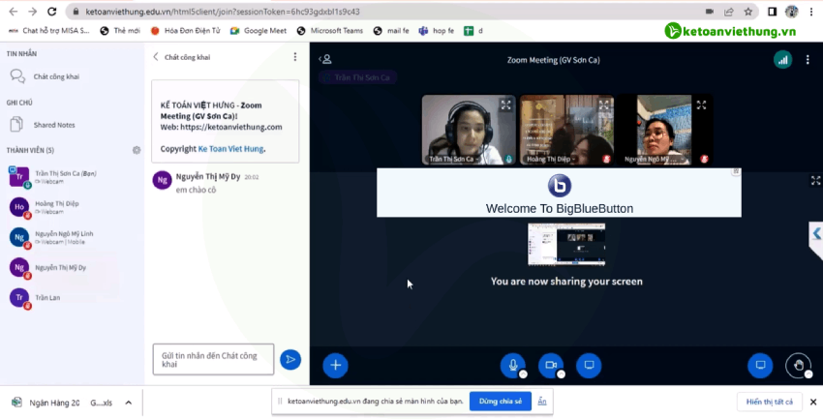Click the Dừng chia sẻ button
This screenshot has width=823, height=419.
click(500, 401)
